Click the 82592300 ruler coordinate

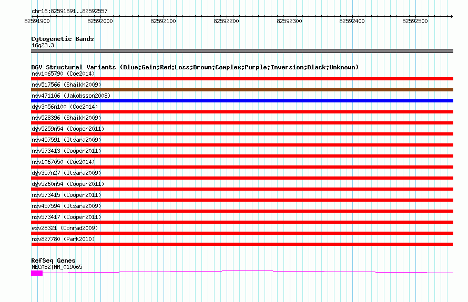(289, 21)
